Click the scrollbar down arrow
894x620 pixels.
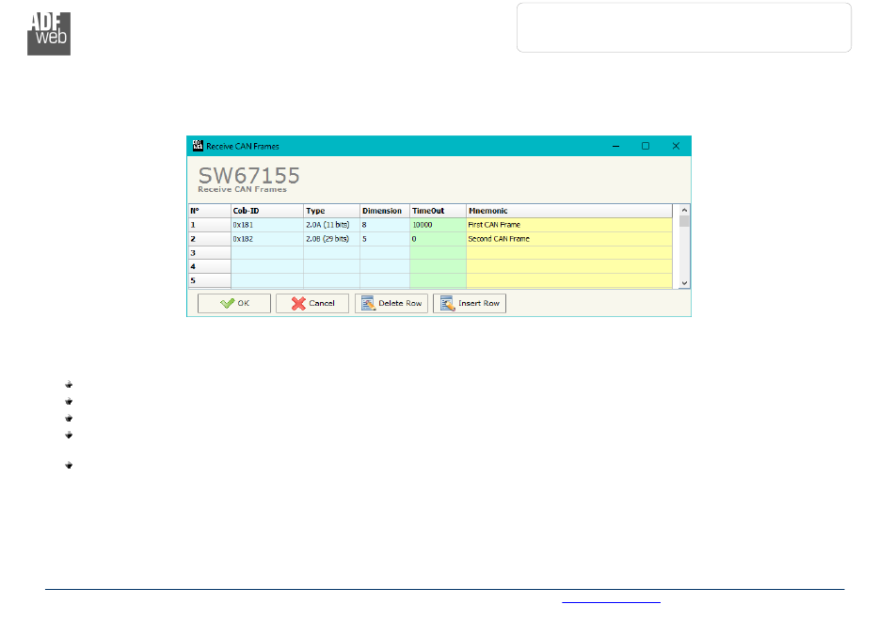(684, 283)
